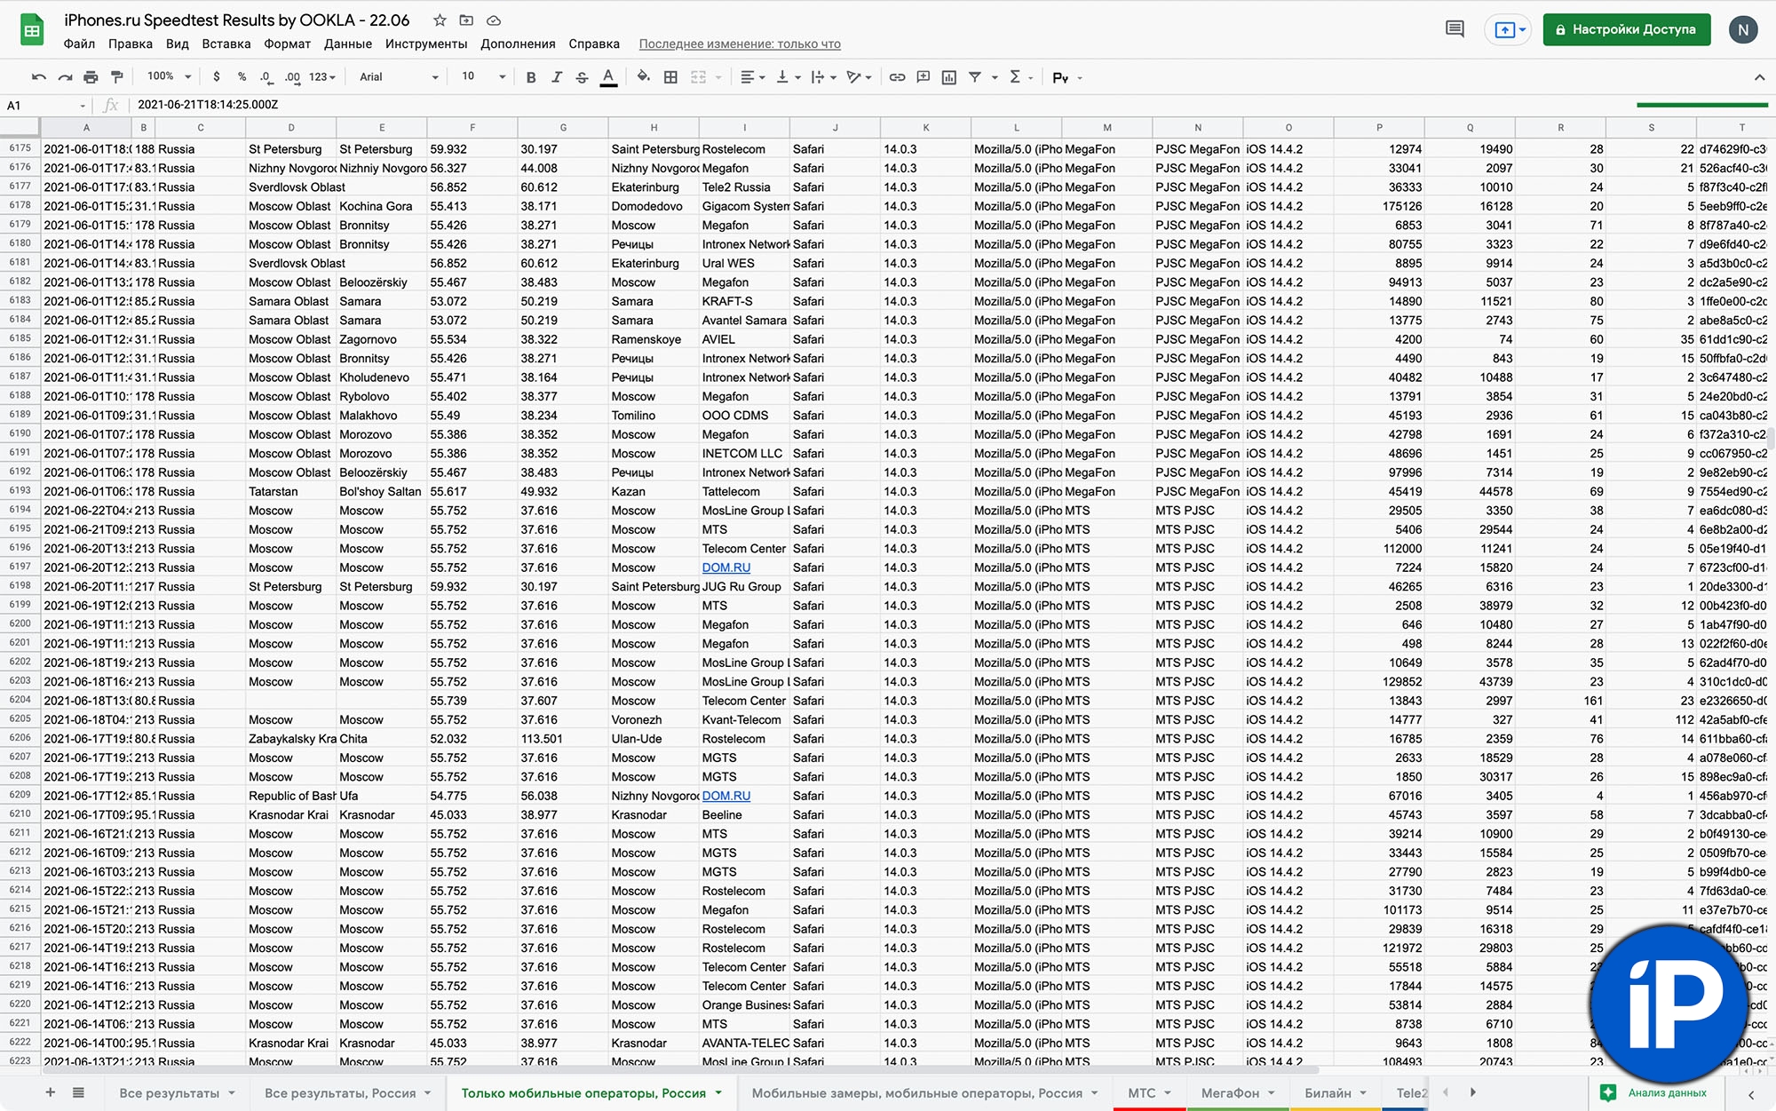
Task: Click the Name box showing A1
Action: point(46,105)
